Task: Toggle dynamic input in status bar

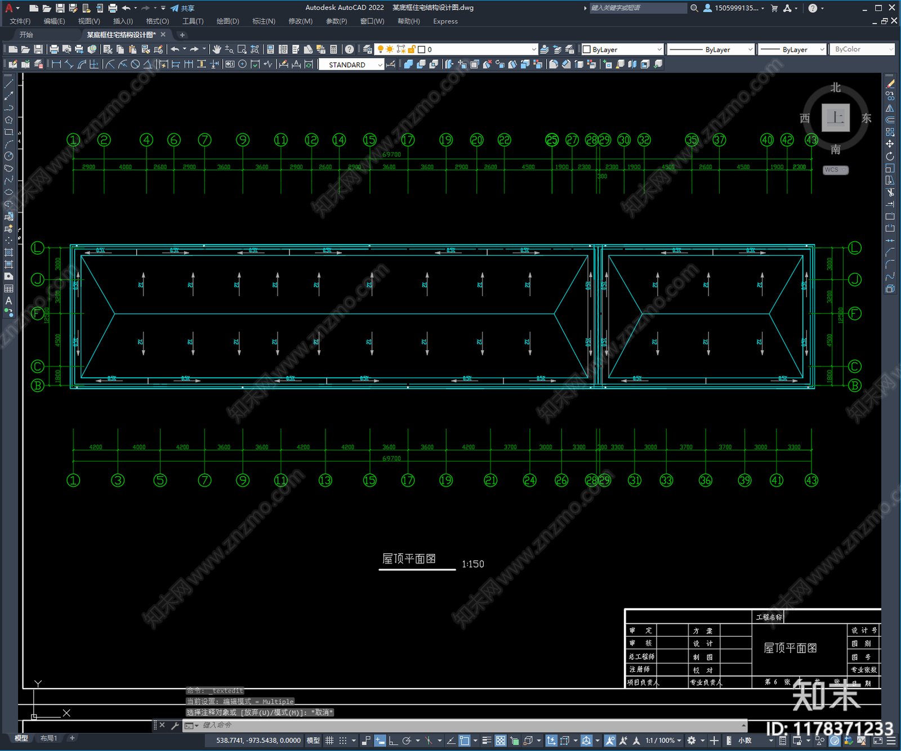Action: click(380, 740)
